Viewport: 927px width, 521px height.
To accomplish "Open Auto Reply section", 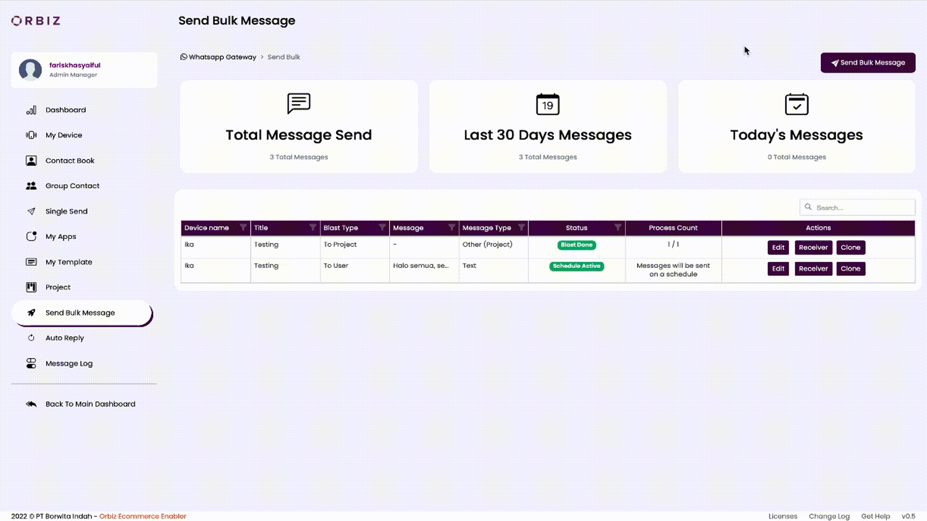I will (64, 338).
